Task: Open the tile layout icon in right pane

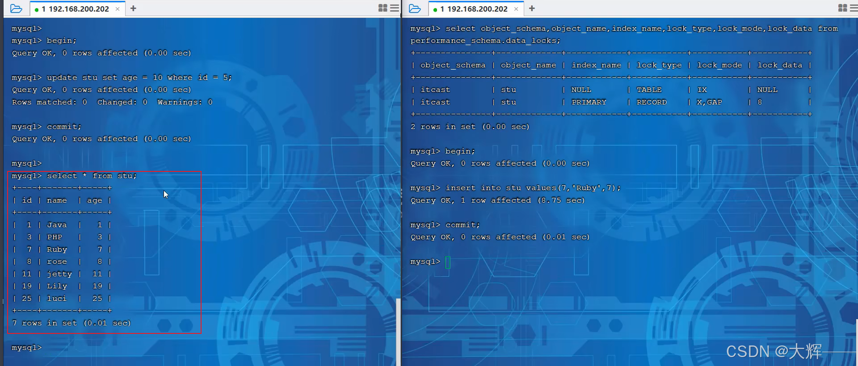Action: (x=843, y=8)
